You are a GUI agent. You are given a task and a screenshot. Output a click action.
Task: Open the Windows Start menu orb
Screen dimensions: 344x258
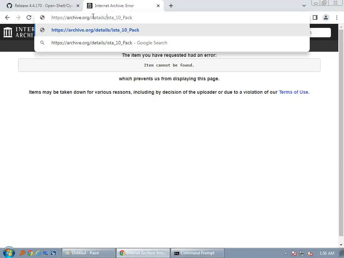pos(9,253)
